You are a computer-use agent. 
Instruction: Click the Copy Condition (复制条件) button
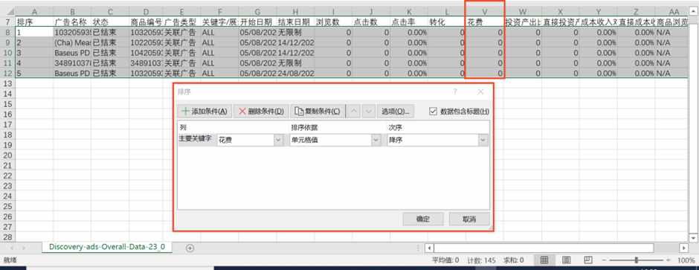[318, 112]
